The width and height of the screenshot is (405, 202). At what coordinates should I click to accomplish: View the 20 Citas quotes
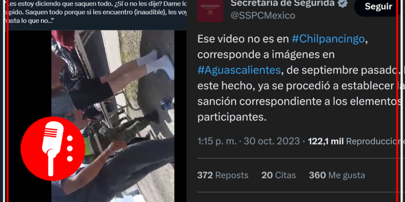point(279,175)
